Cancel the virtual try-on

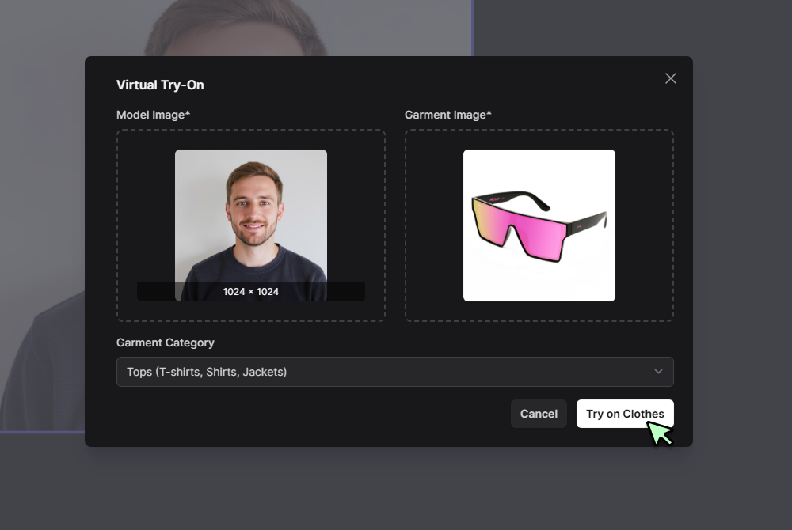click(539, 414)
